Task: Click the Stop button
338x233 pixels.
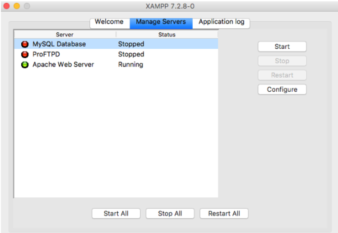Action: (282, 61)
